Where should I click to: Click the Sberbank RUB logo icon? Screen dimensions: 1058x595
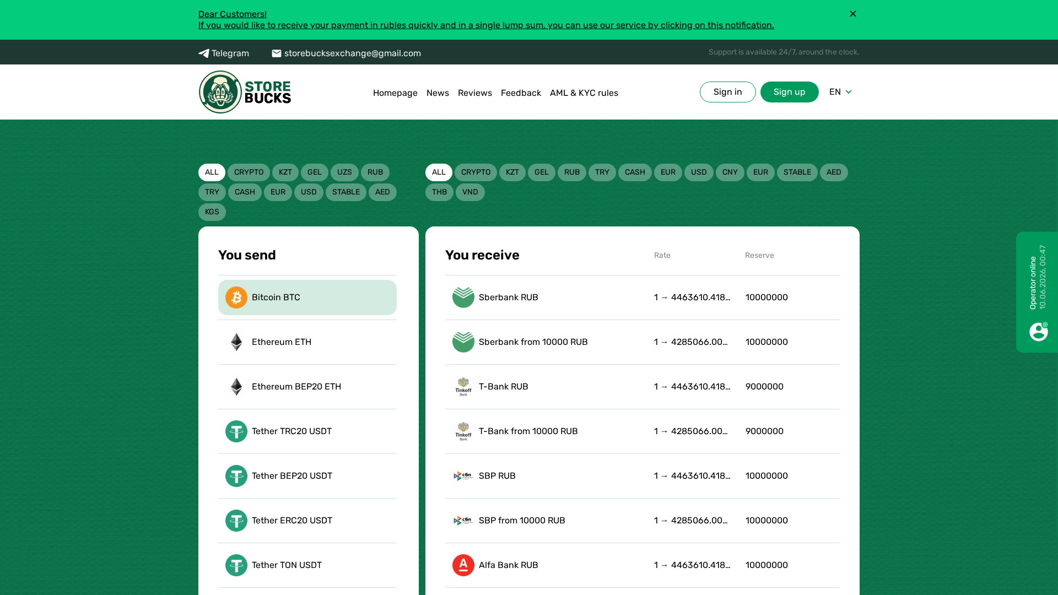click(x=463, y=297)
